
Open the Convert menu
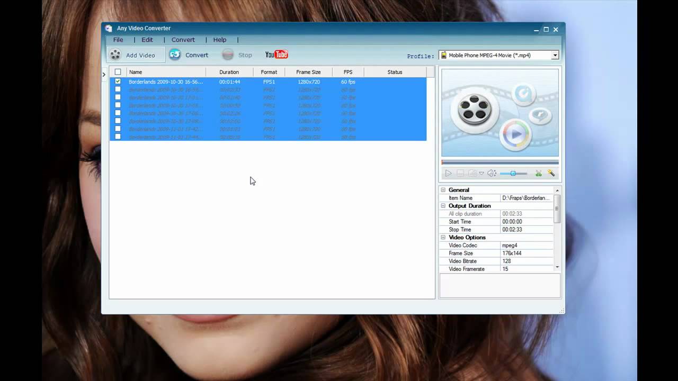tap(183, 40)
